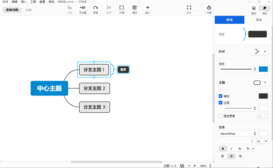Open the 笔记 notes tool
The image size is (273, 168).
[135, 8]
